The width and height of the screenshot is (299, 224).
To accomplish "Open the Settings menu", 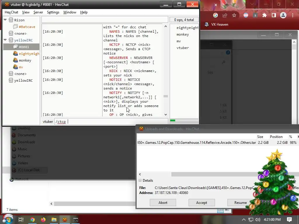I will coord(53,12).
